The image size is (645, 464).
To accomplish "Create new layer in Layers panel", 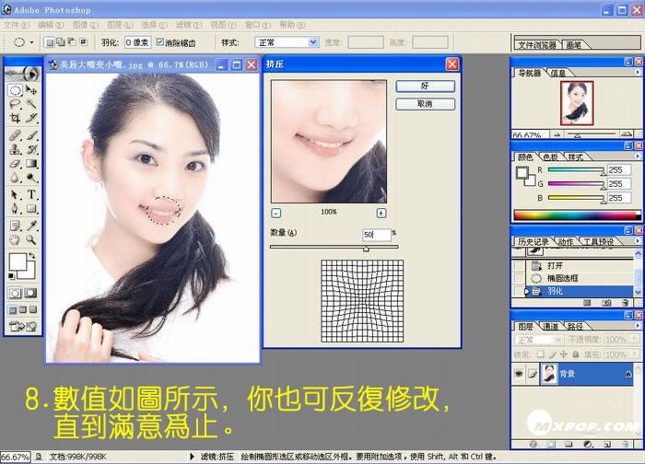I will 607,445.
